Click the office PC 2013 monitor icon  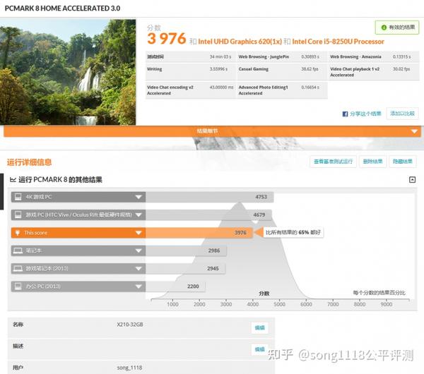(x=18, y=286)
